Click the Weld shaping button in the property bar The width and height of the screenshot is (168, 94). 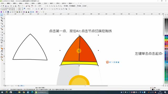click(x=52, y=9)
